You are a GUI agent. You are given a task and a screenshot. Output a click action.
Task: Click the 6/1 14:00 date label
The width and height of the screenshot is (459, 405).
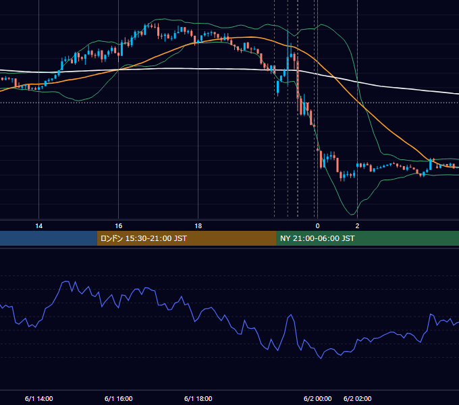pyautogui.click(x=39, y=398)
